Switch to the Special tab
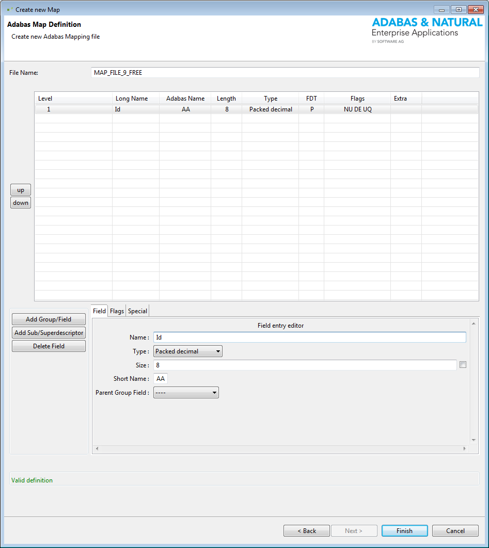Viewport: 489px width, 548px height. coord(137,311)
